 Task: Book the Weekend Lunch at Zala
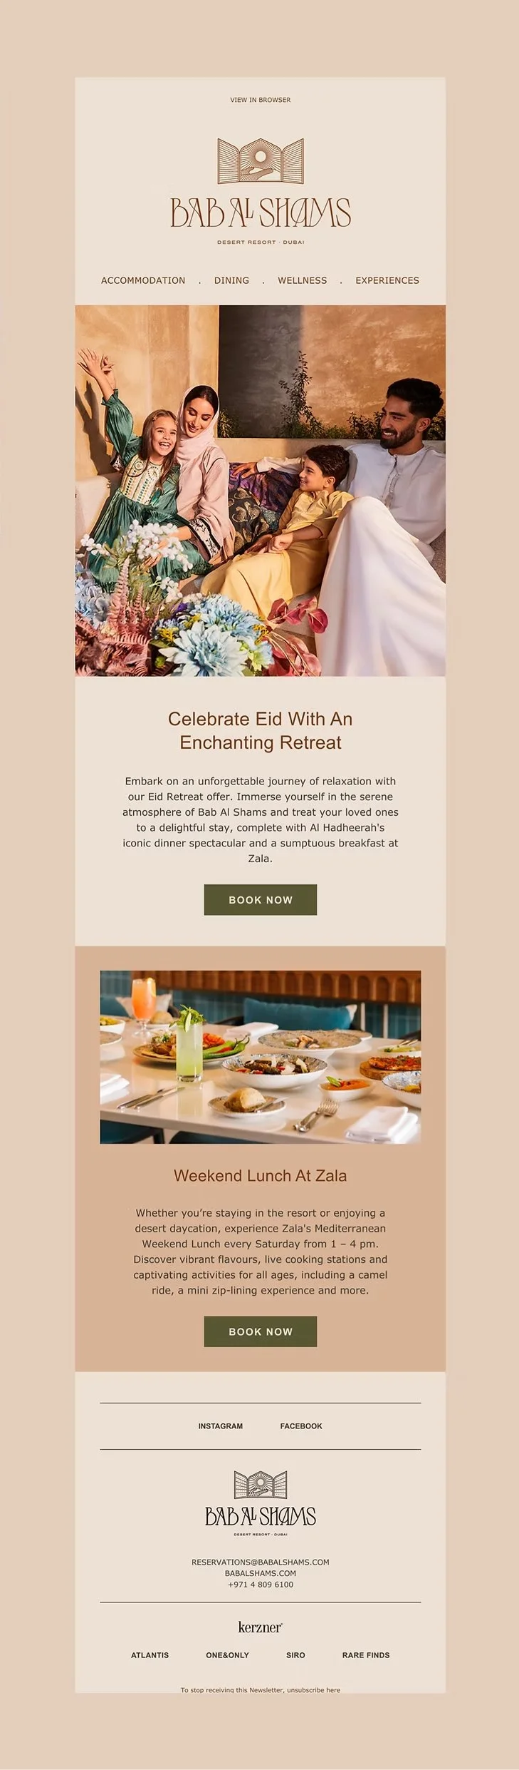(x=260, y=1331)
